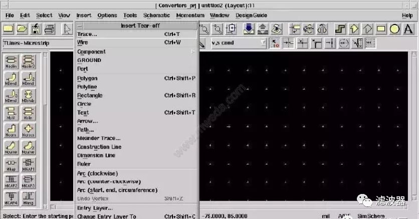Click the Save floppy disk toolbar icon

[36, 29]
